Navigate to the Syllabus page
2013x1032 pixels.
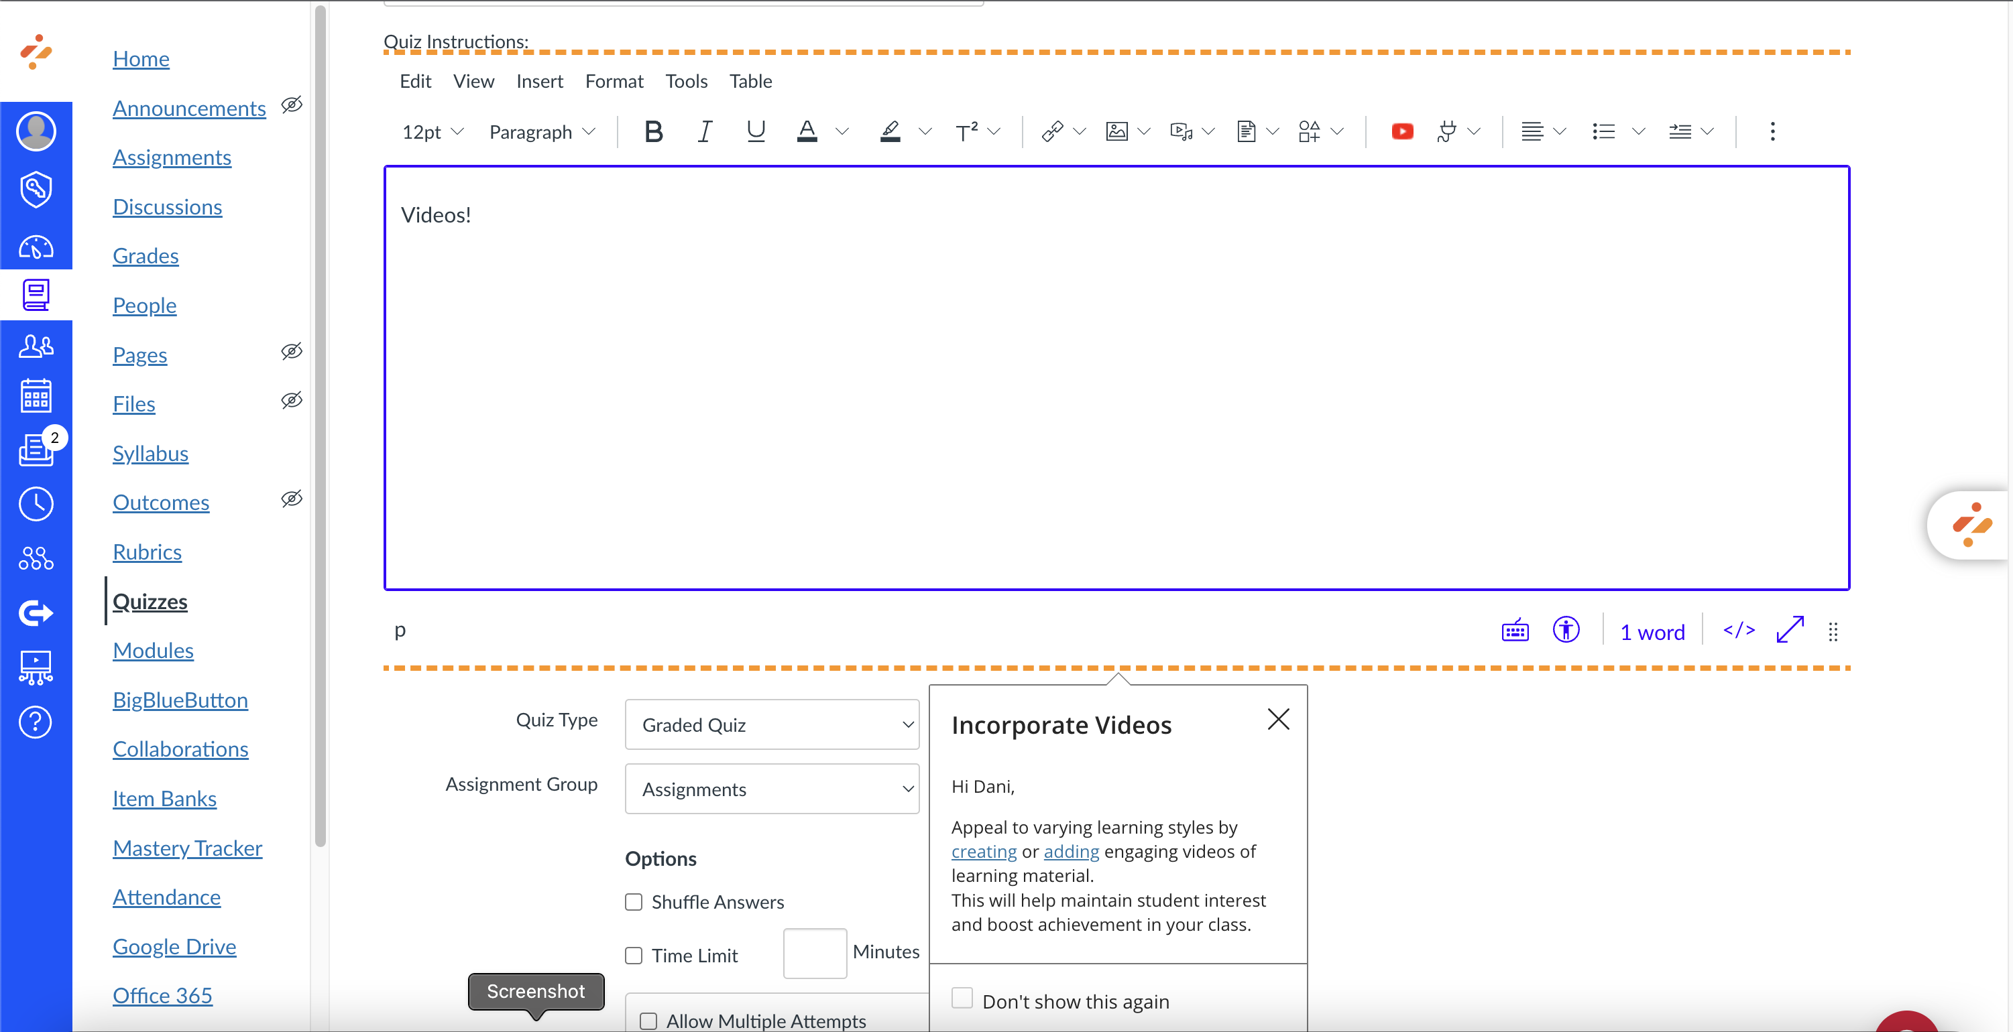point(150,453)
